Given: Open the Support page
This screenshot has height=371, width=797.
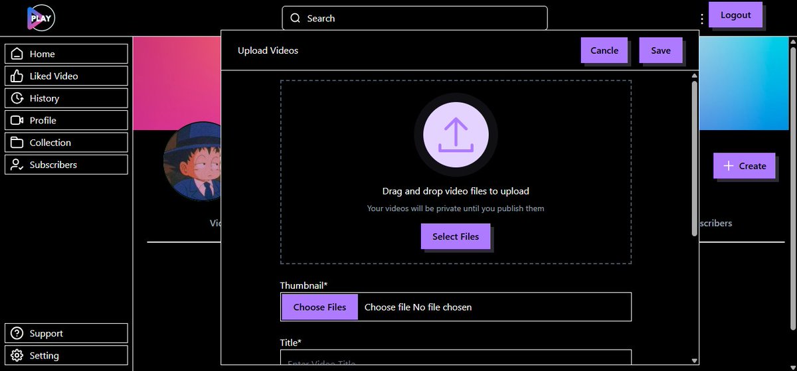Looking at the screenshot, I should [x=66, y=333].
